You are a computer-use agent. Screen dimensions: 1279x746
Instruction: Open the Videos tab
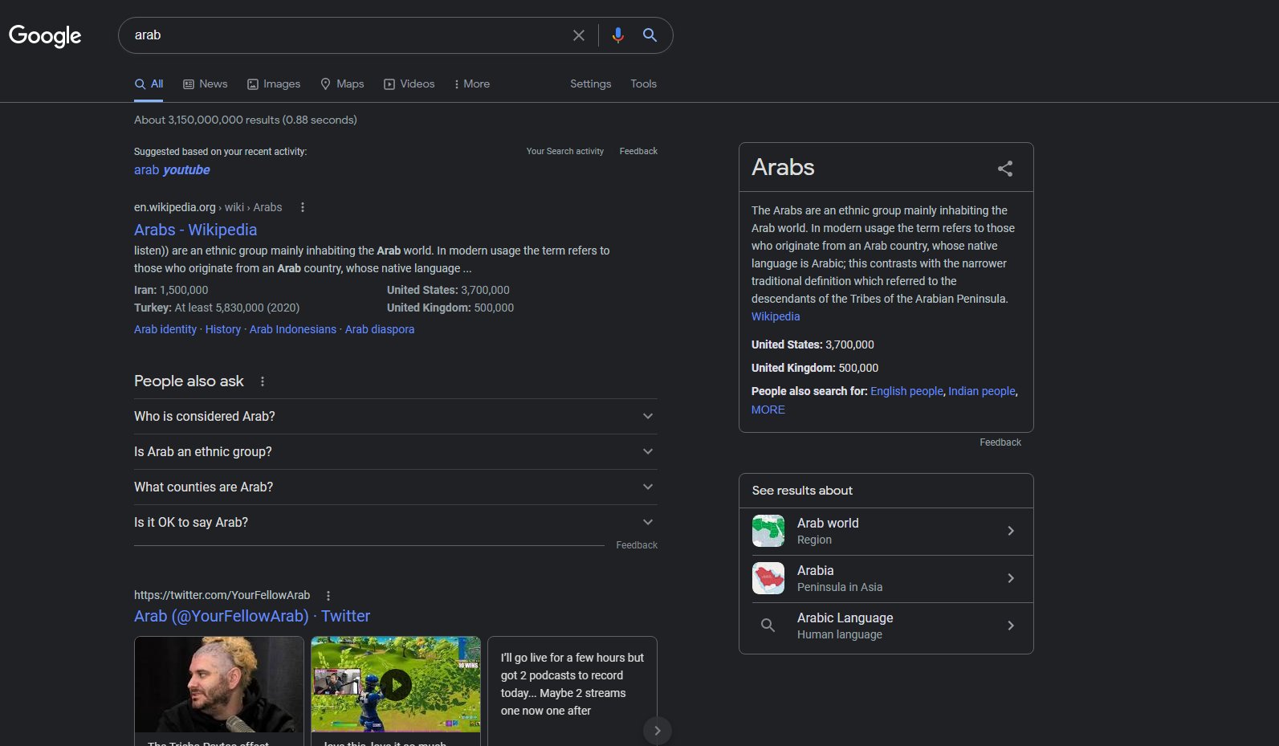pyautogui.click(x=409, y=84)
